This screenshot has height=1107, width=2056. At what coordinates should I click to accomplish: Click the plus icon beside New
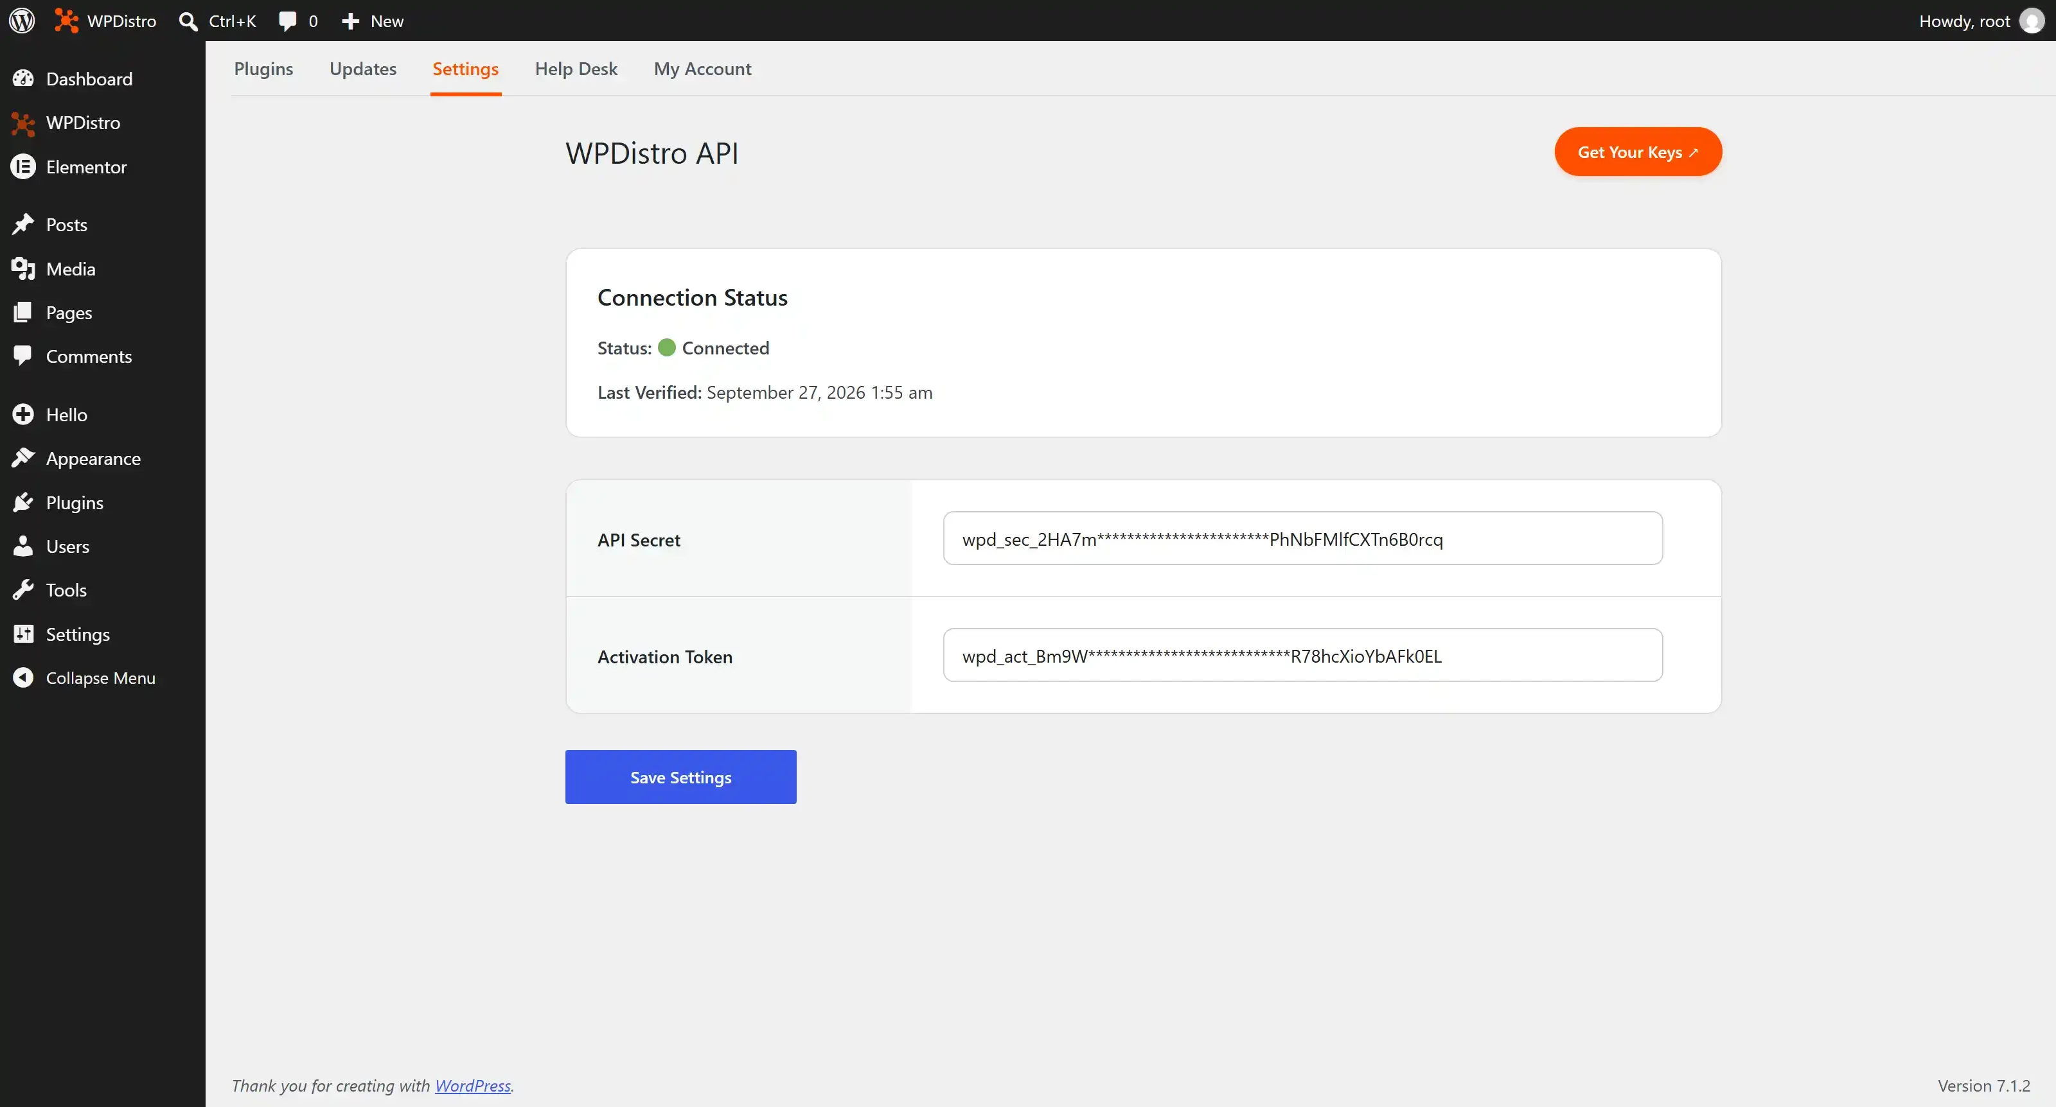350,22
